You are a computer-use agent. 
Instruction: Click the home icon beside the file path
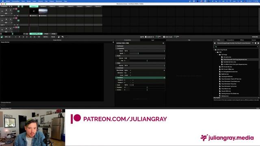(215, 43)
